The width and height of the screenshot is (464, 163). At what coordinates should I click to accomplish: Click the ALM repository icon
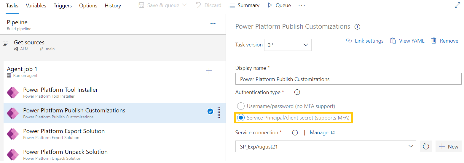click(16, 49)
